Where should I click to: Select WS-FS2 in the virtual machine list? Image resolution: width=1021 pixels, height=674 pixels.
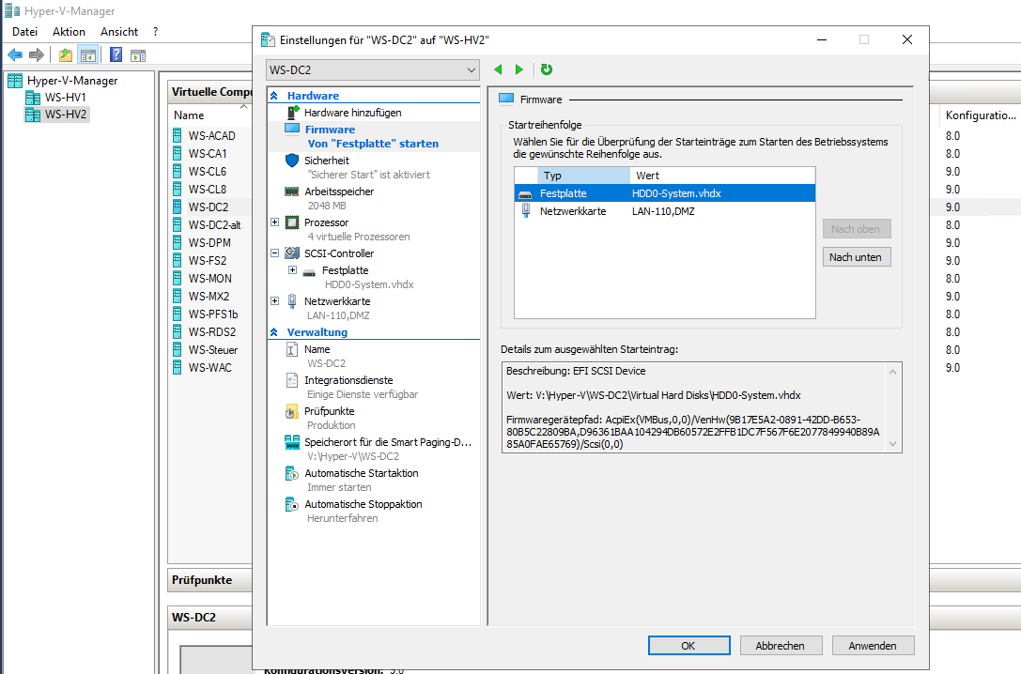pyautogui.click(x=208, y=260)
